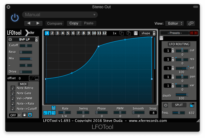Select graph tab 2
205x138 pixels.
tap(52, 33)
